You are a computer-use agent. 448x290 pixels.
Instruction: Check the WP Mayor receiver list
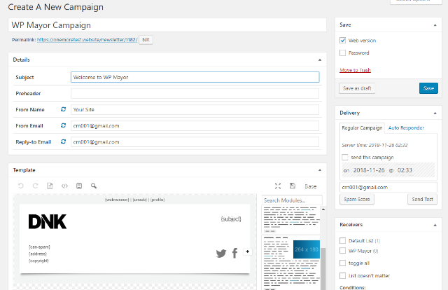coord(342,251)
